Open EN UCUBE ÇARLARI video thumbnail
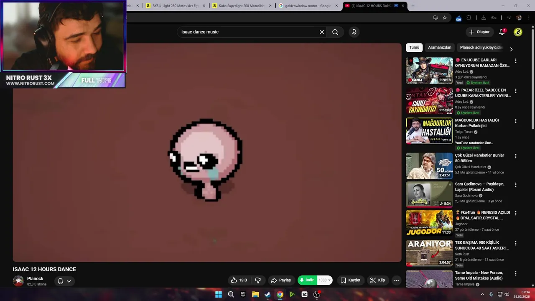 point(429,71)
